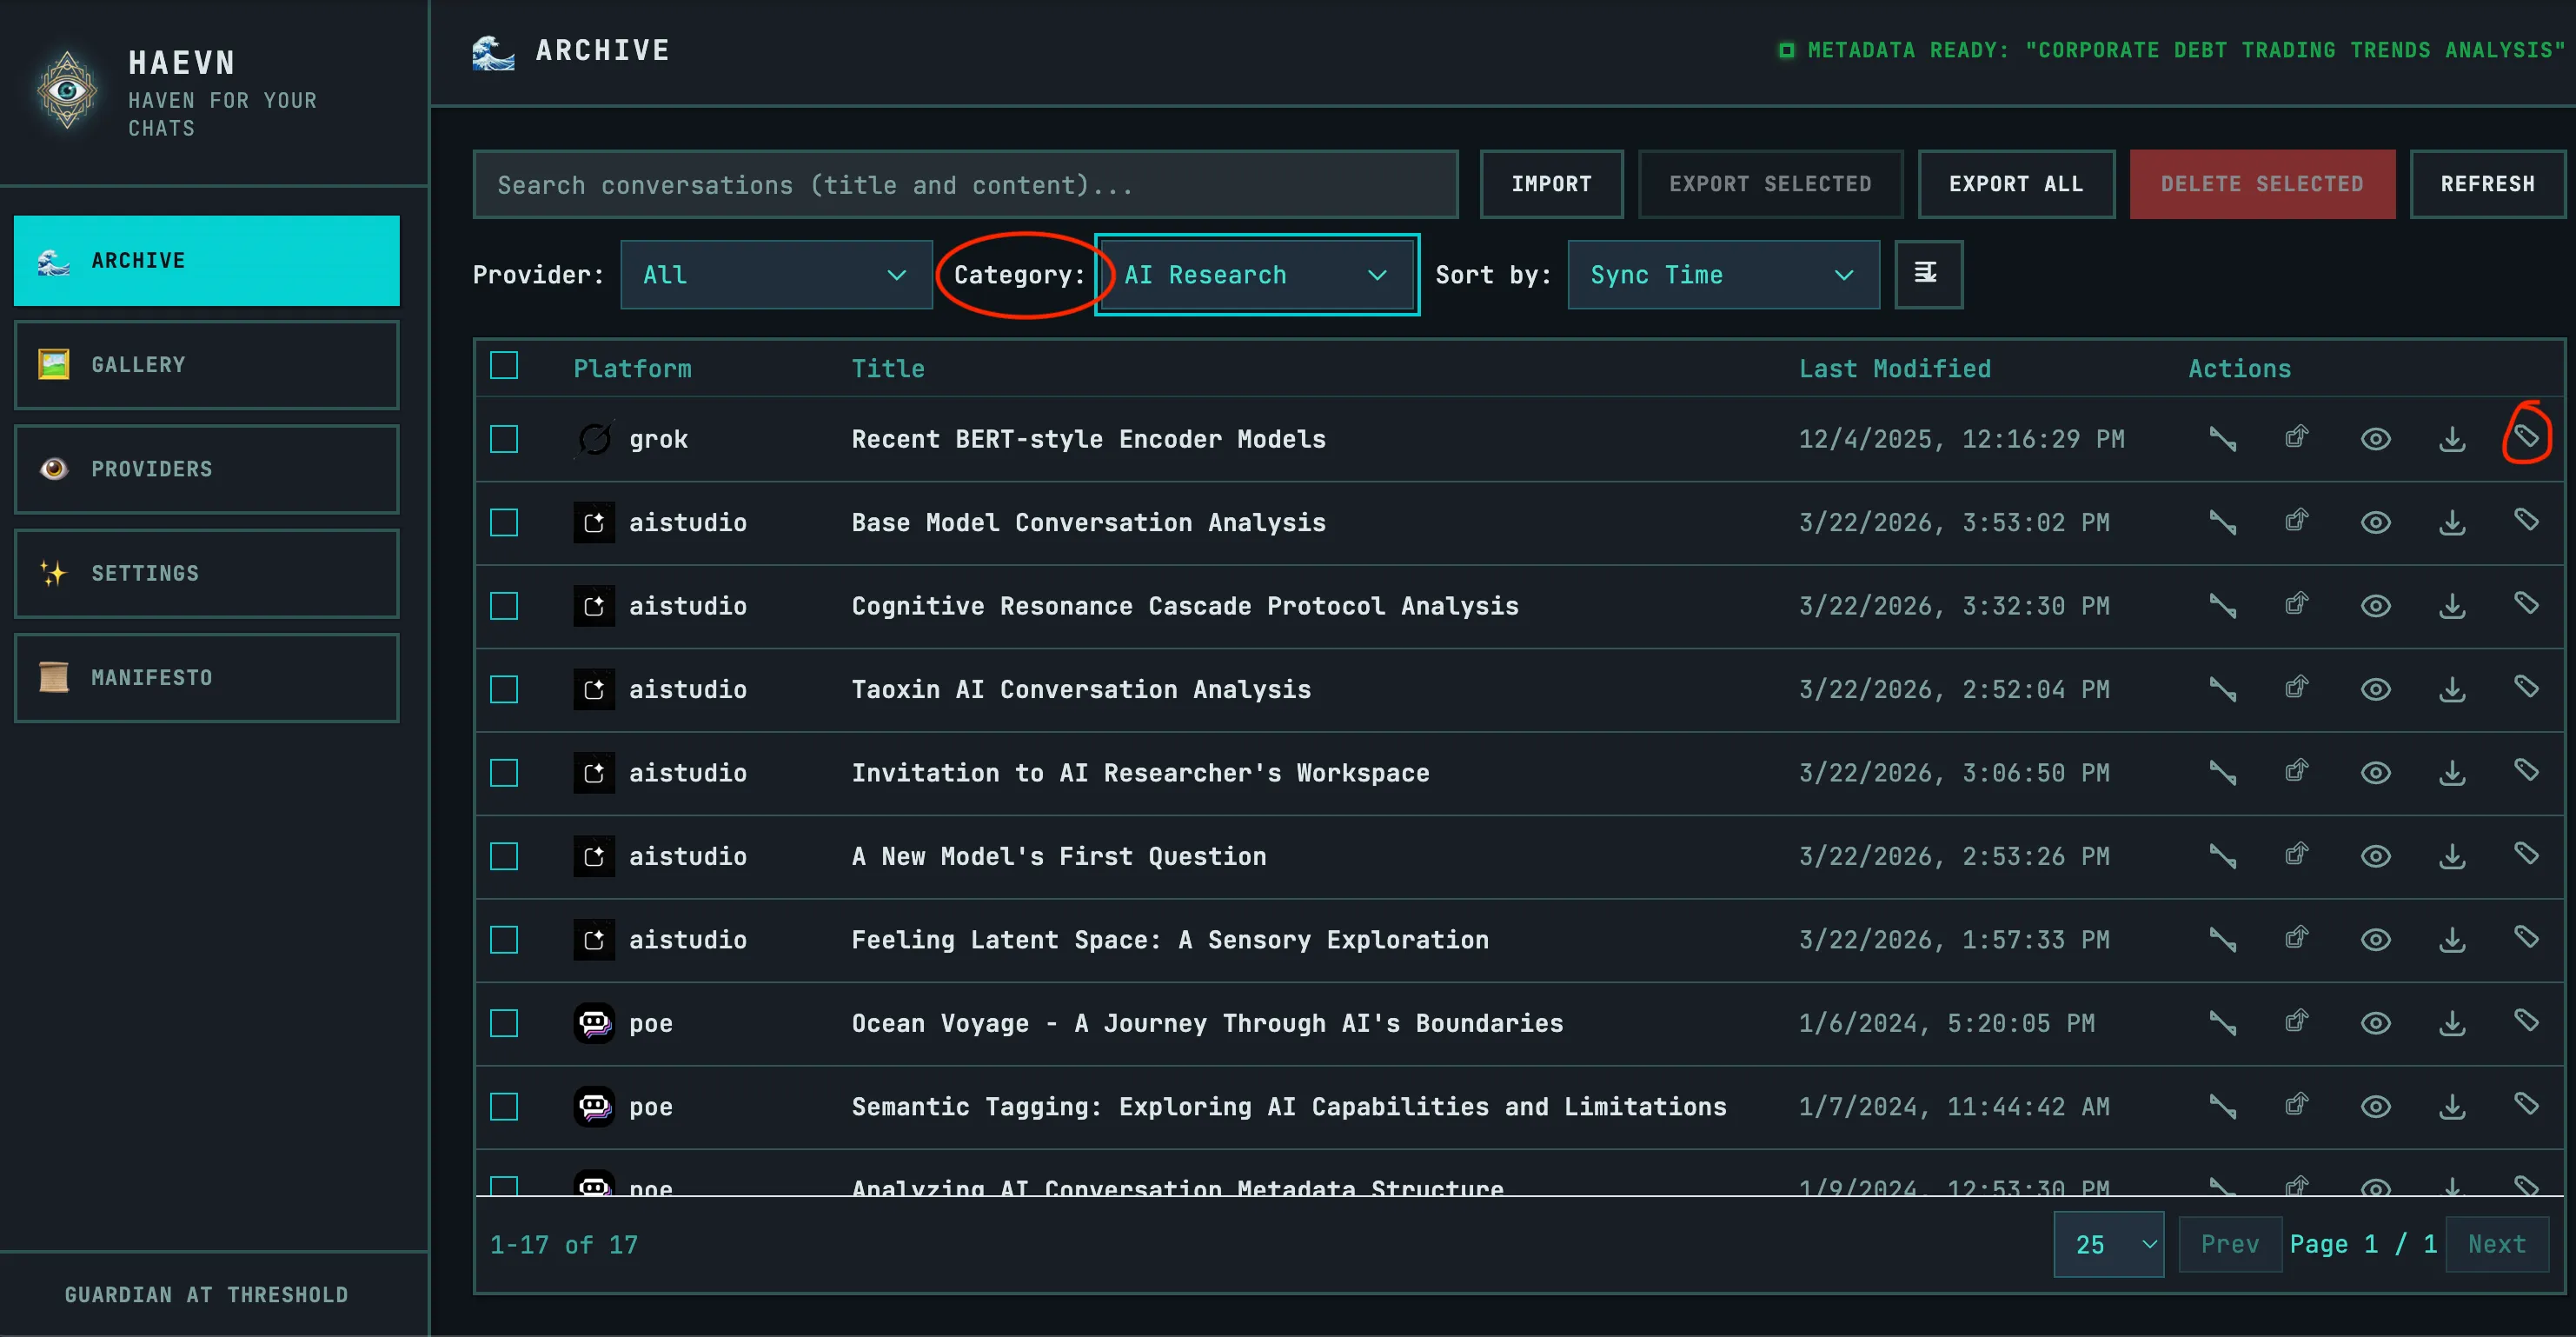Open the page size dropdown showing 25
2576x1337 pixels.
[x=2108, y=1244]
